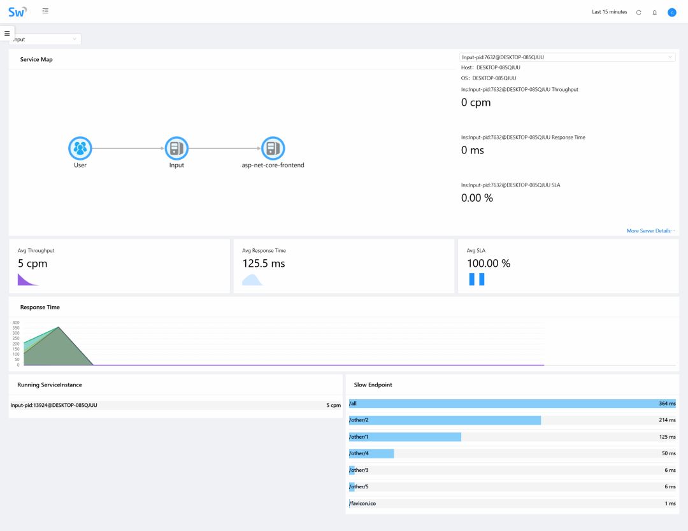This screenshot has height=531, width=688.
Task: Open the hamburger side panel button
Action: [x=7, y=33]
